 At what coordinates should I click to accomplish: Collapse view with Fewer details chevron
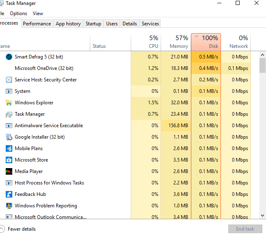click(x=2, y=229)
